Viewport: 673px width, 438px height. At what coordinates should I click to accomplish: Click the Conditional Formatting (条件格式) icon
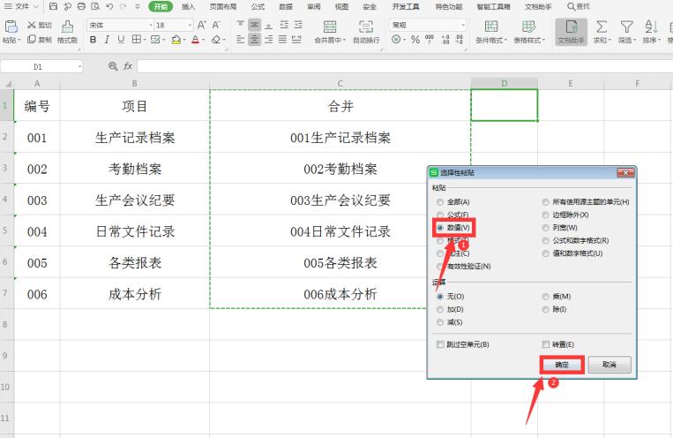coord(491,26)
